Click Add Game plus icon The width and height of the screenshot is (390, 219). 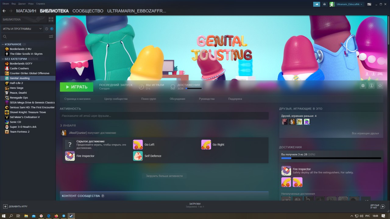5,206
